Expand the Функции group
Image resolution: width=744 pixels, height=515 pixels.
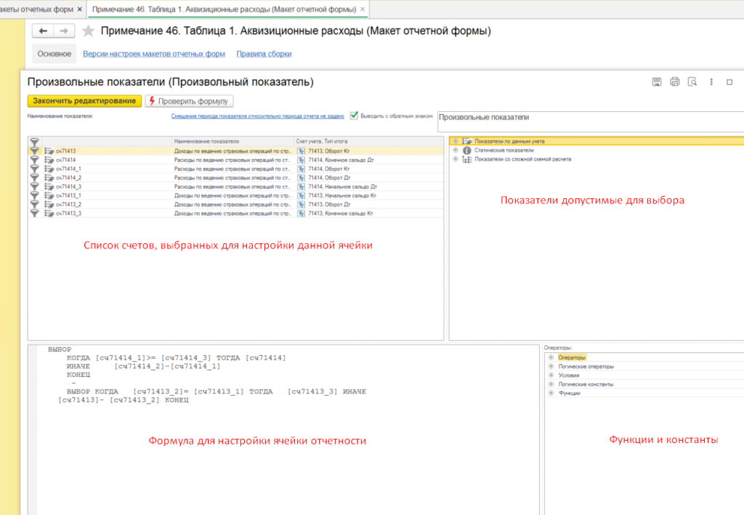551,393
